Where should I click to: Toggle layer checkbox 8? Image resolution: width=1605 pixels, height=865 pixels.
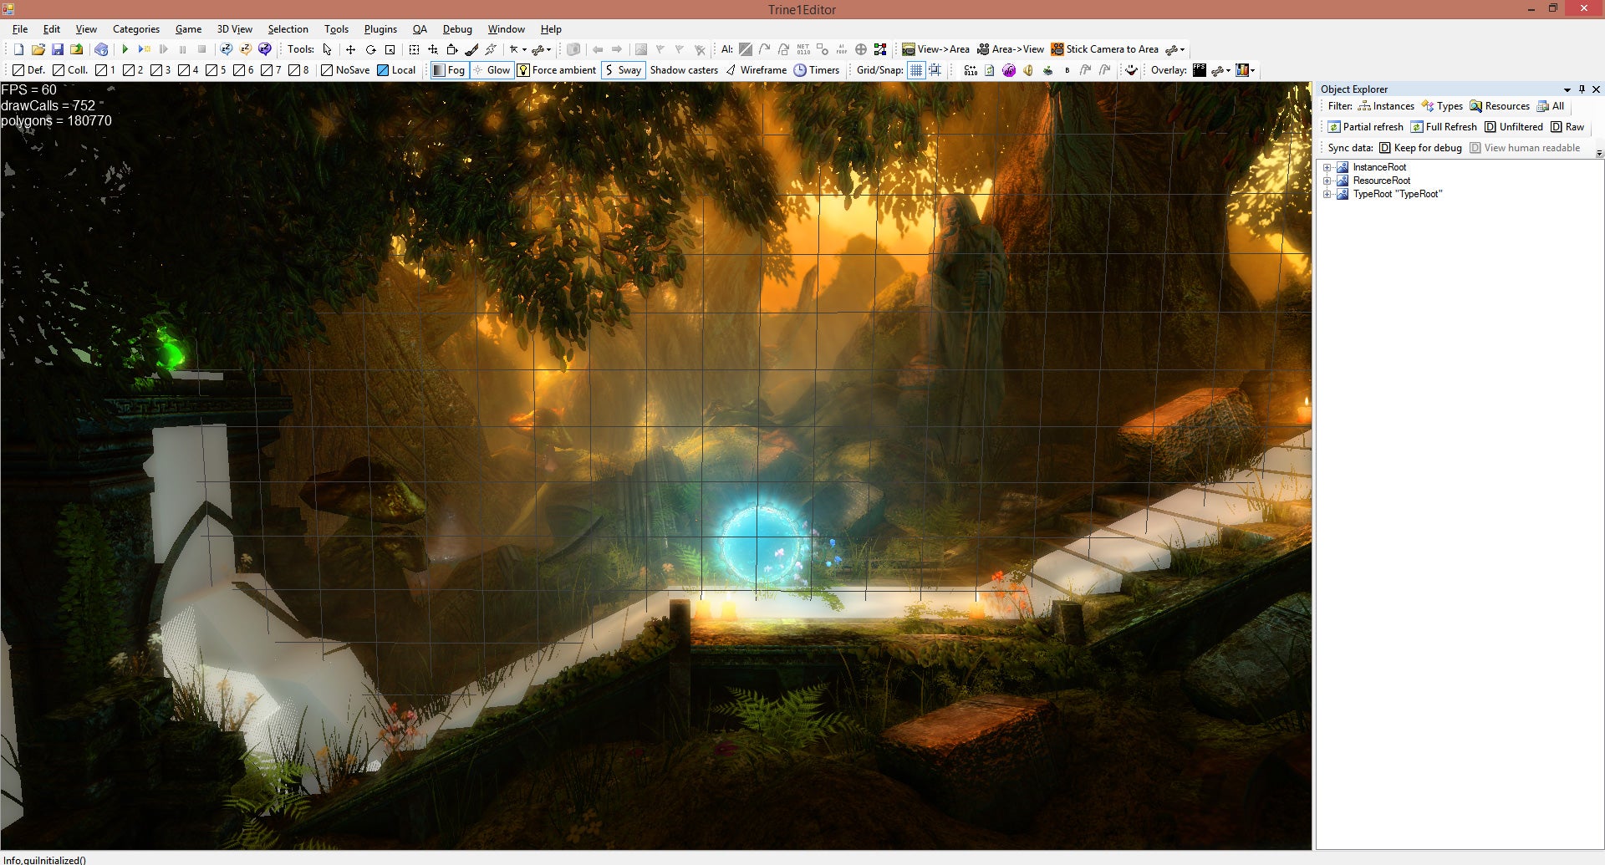[298, 70]
